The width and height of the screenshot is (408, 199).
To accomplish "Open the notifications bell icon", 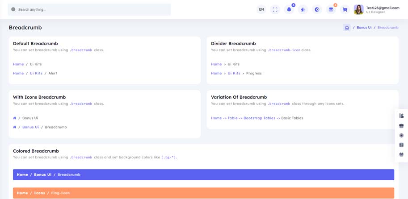I will click(289, 9).
